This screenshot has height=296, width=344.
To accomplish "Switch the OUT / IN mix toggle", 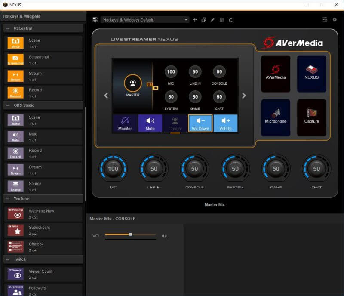I will (x=153, y=86).
